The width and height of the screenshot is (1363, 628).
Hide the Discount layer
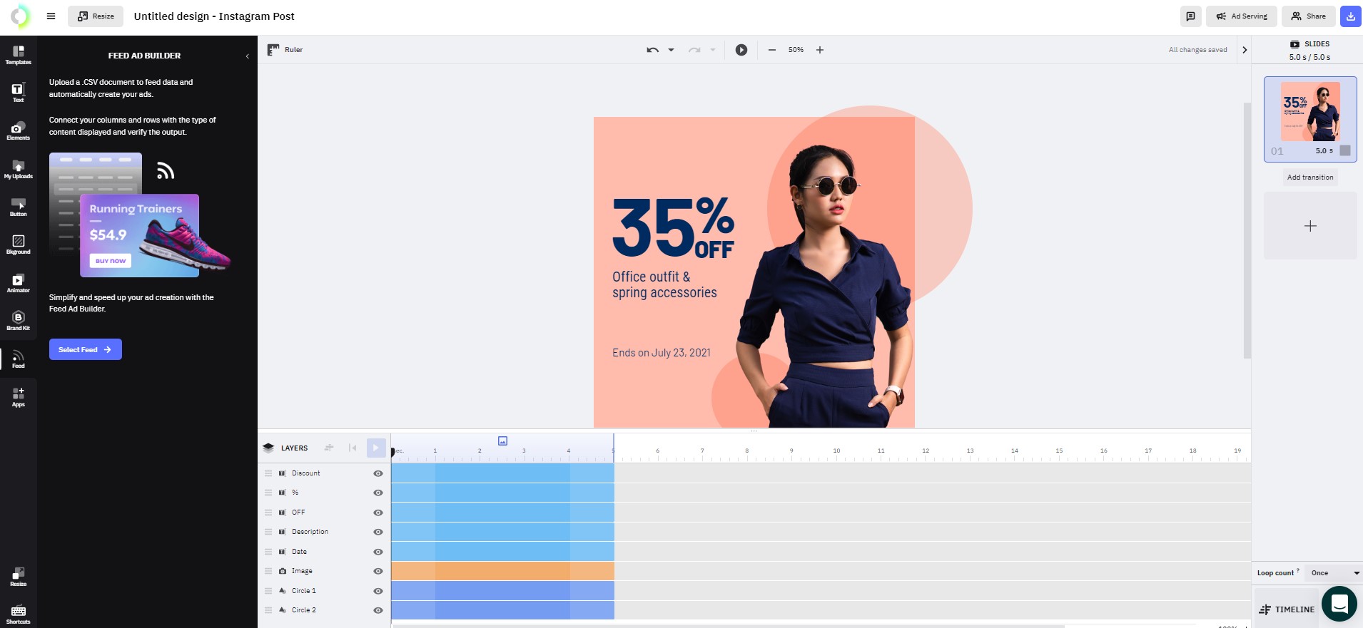click(x=378, y=473)
